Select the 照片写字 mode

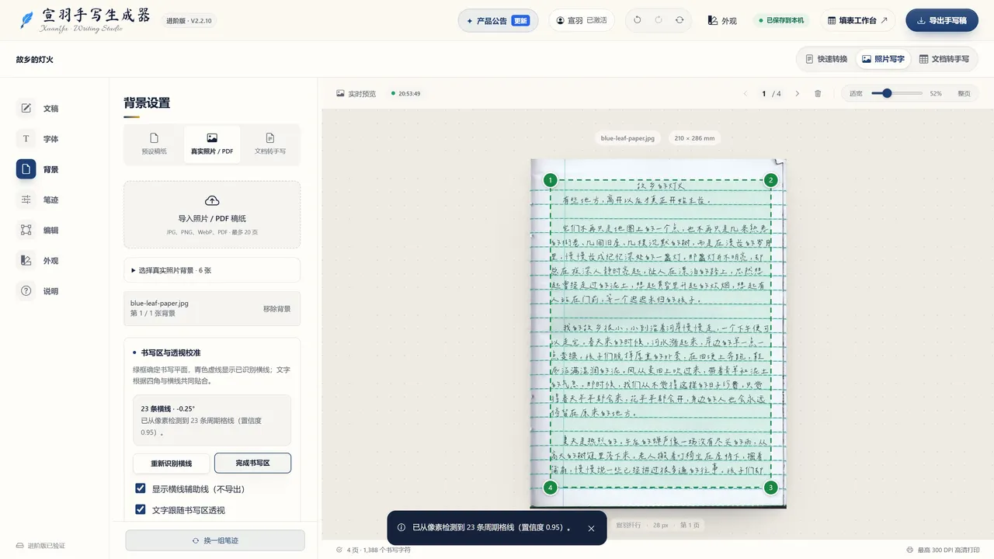pyautogui.click(x=884, y=59)
